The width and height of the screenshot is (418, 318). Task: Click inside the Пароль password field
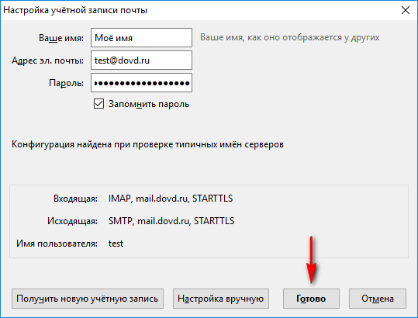pyautogui.click(x=141, y=83)
